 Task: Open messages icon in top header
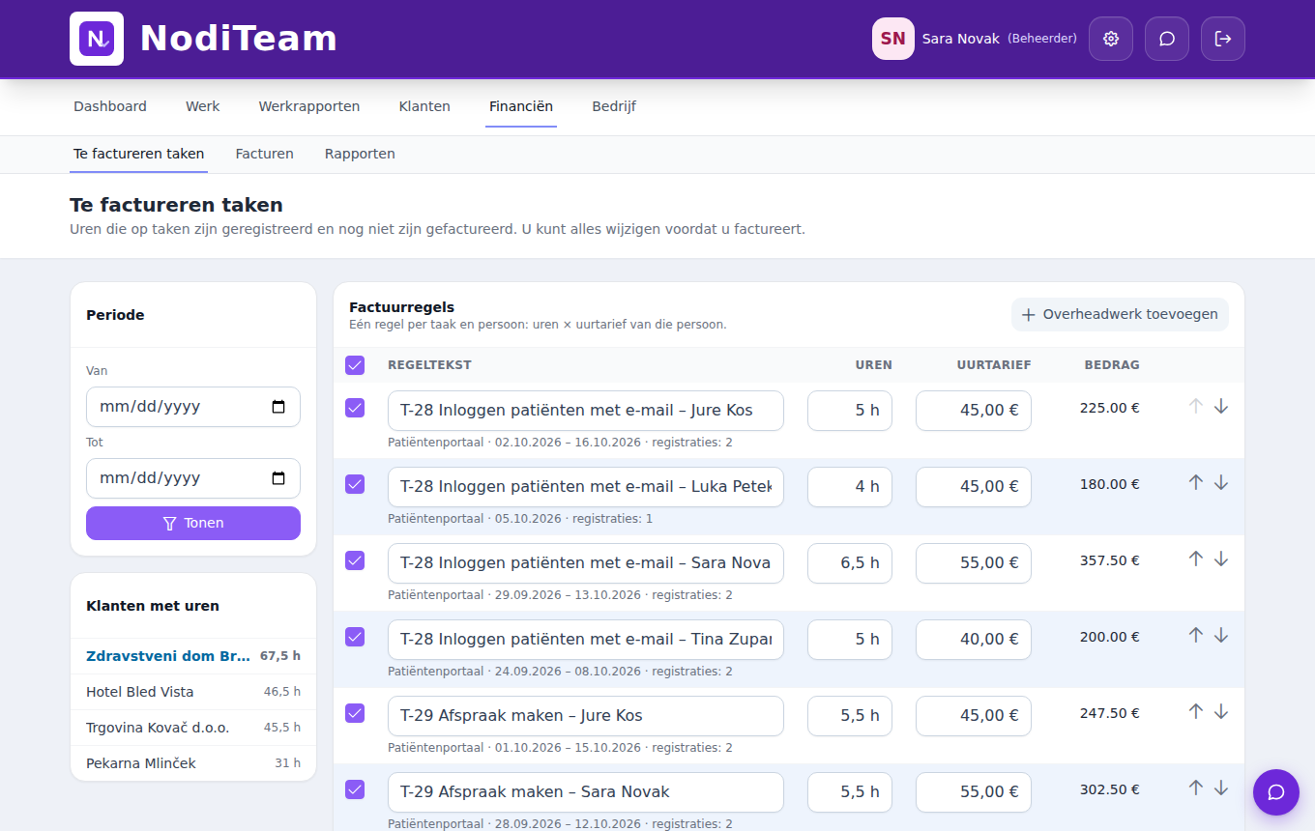tap(1167, 39)
